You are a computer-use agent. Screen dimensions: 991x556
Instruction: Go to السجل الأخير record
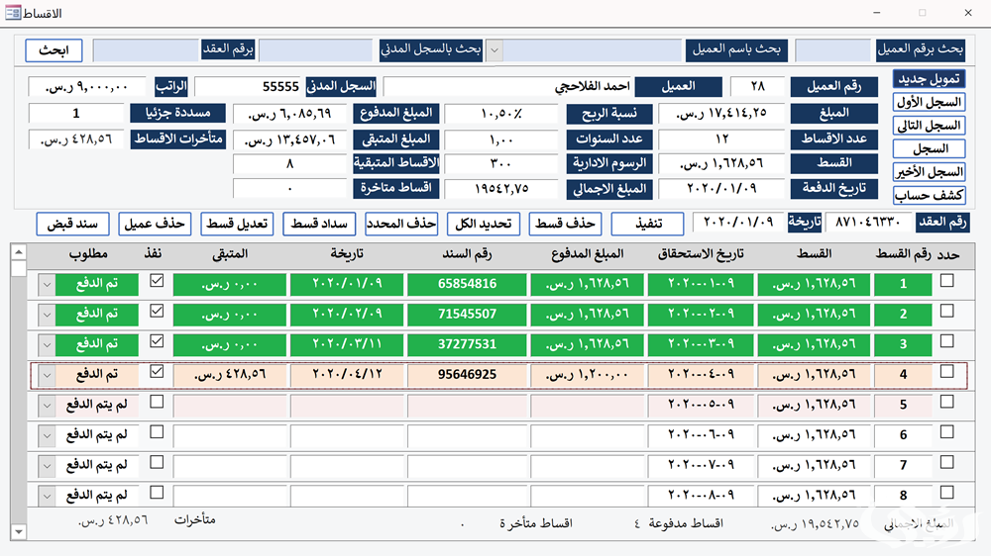[930, 172]
